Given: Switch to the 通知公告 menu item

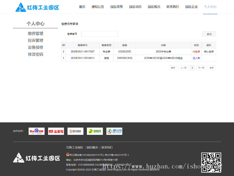Looking at the screenshot, I should click(x=98, y=7).
